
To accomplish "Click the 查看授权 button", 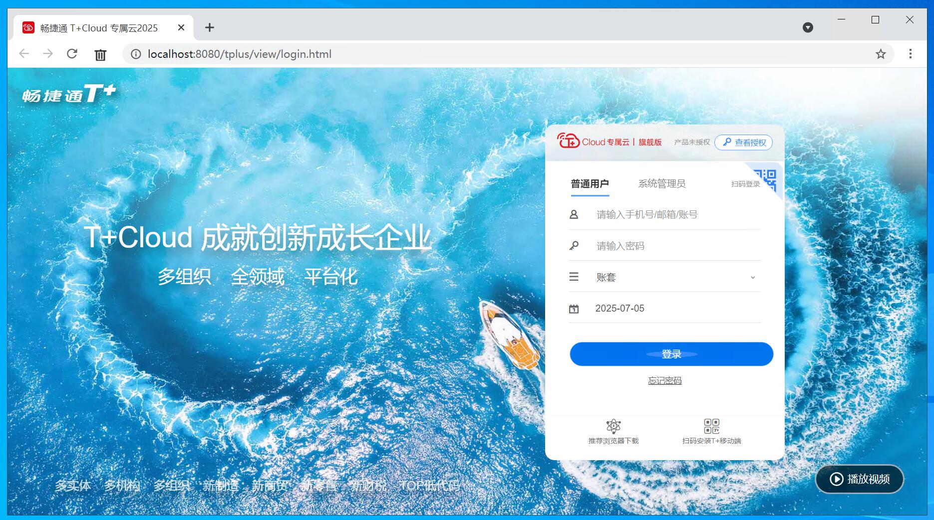I will click(x=744, y=143).
